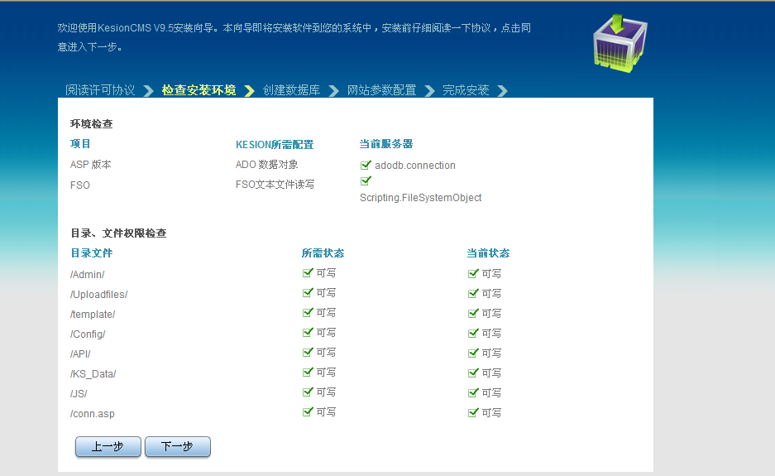Select the 阅读许可协议 step
The height and width of the screenshot is (476, 775).
click(100, 90)
